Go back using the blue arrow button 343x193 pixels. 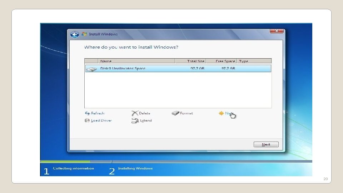point(75,35)
